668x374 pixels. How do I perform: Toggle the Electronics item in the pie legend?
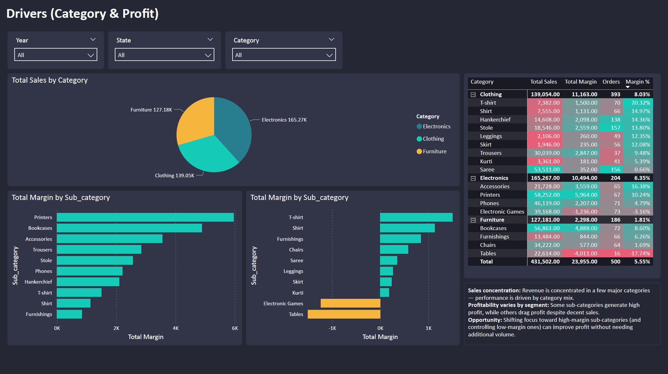[x=433, y=126]
